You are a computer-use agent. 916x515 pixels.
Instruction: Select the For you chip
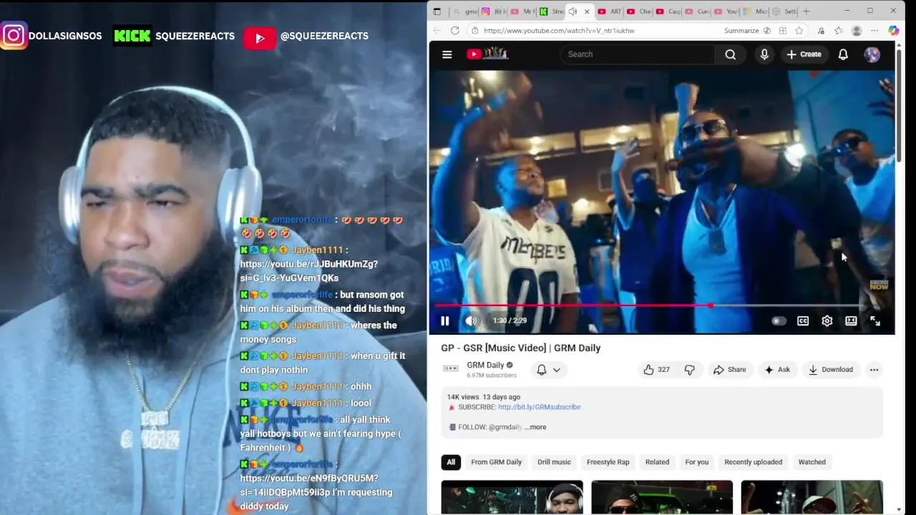coord(696,462)
